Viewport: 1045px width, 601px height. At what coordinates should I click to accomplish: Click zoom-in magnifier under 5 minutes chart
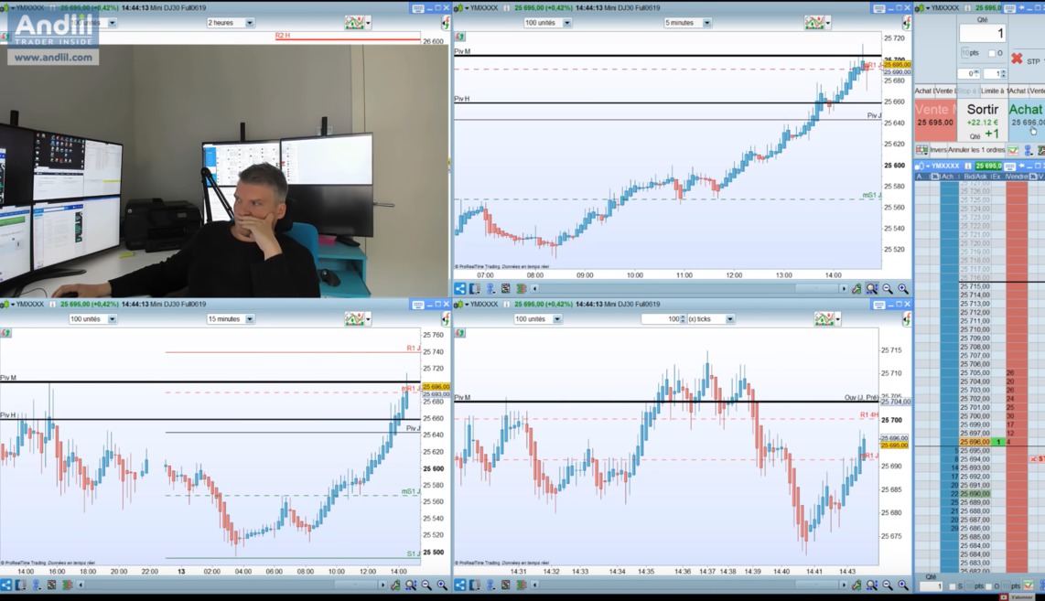(903, 288)
